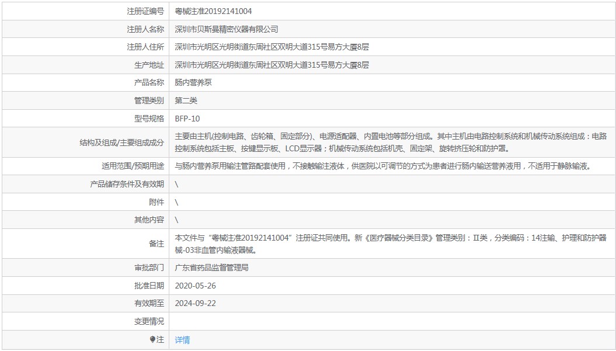The height and width of the screenshot is (351, 616).
Task: Click the address value in 注册人住所 row
Action: coord(272,47)
